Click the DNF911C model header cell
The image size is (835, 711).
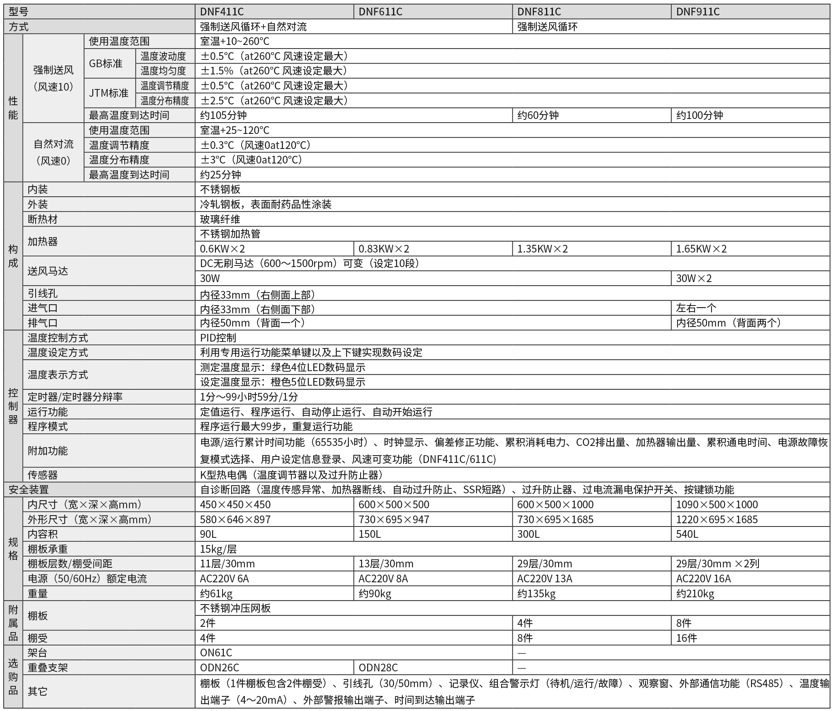pyautogui.click(x=750, y=12)
